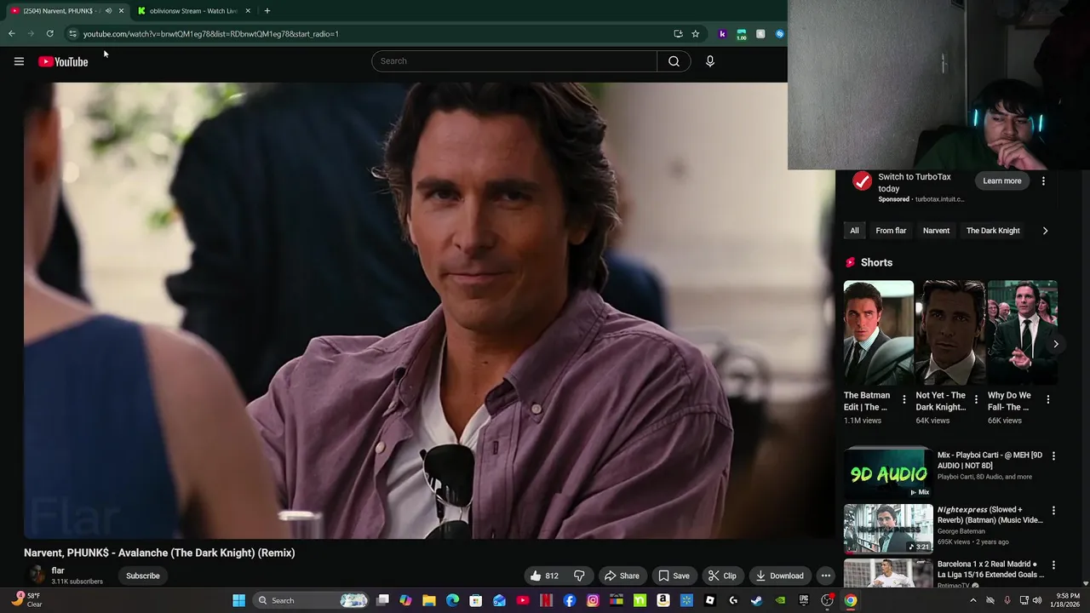1090x613 pixels.
Task: Launch Microsoft Edge from taskbar
Action: (x=452, y=600)
